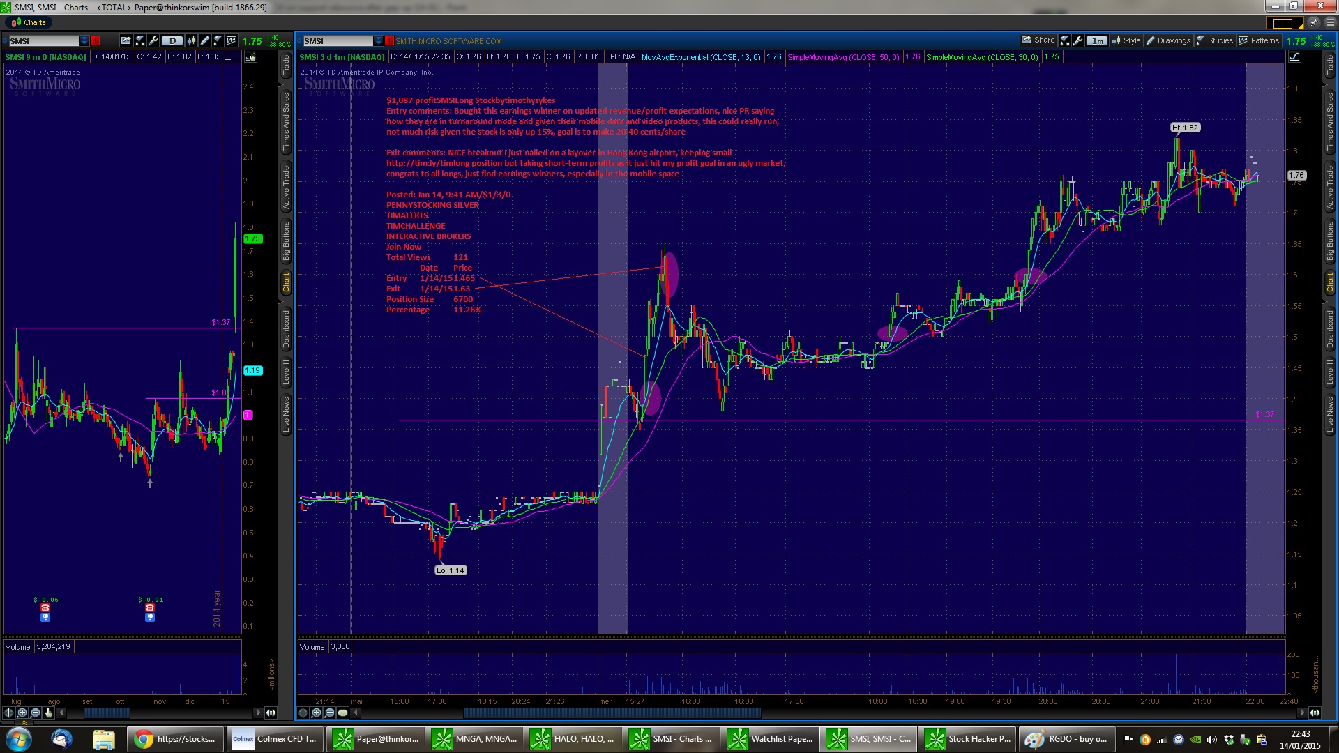This screenshot has width=1339, height=753.
Task: Click red link color on left chart
Action: click(95, 40)
